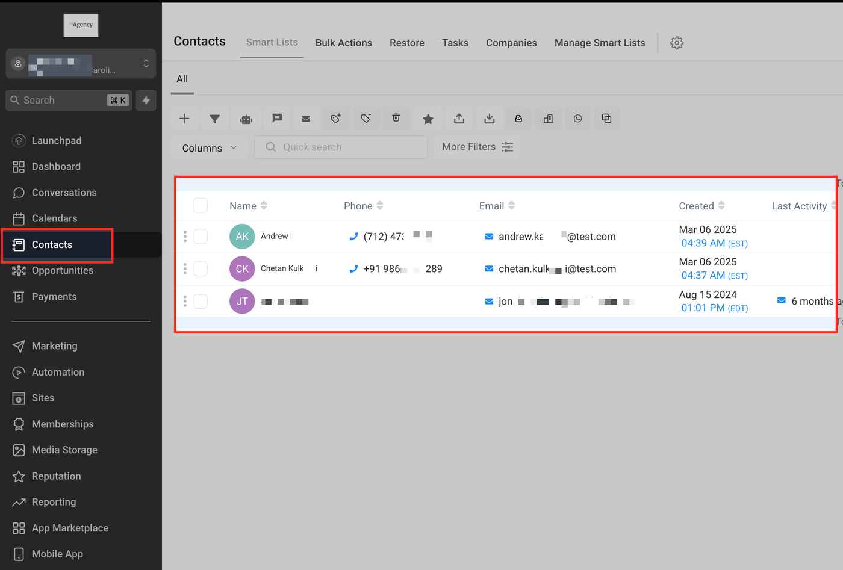This screenshot has width=843, height=570.
Task: Click the delete trash icon in toolbar
Action: click(x=396, y=119)
